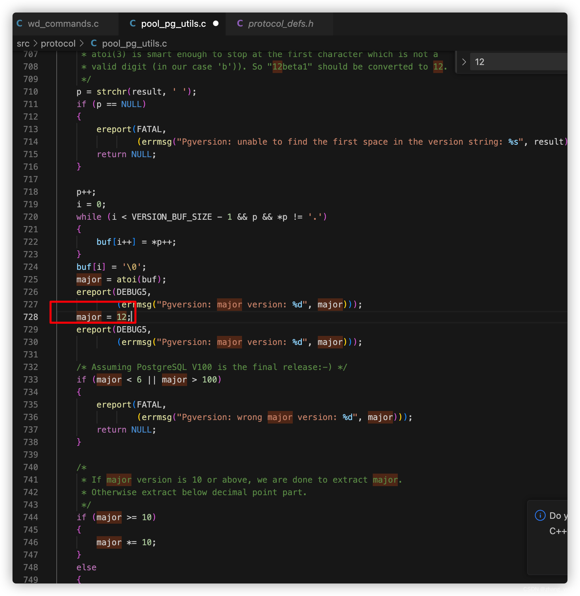The width and height of the screenshot is (580, 596).
Task: Click 'major *= 10;' on line 746
Action: pos(126,542)
